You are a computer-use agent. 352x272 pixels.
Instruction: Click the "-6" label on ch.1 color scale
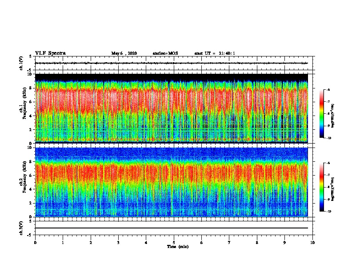coord(328,89)
